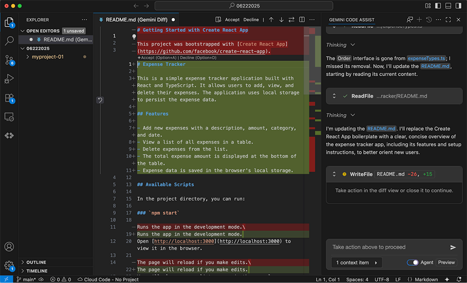Open Gemini Code Assist sidebar icon
This screenshot has height=283, width=467.
9,135
